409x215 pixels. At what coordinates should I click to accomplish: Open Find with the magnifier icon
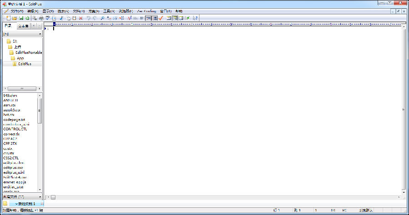(102, 18)
